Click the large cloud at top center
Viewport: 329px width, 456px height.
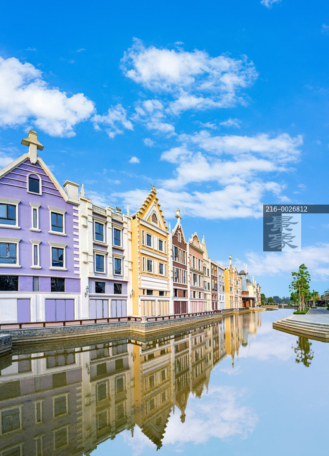(x=189, y=79)
